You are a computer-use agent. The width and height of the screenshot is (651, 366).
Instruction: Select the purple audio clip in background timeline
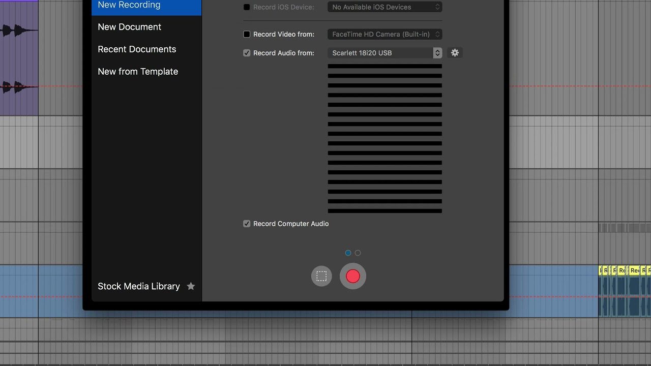click(x=19, y=57)
